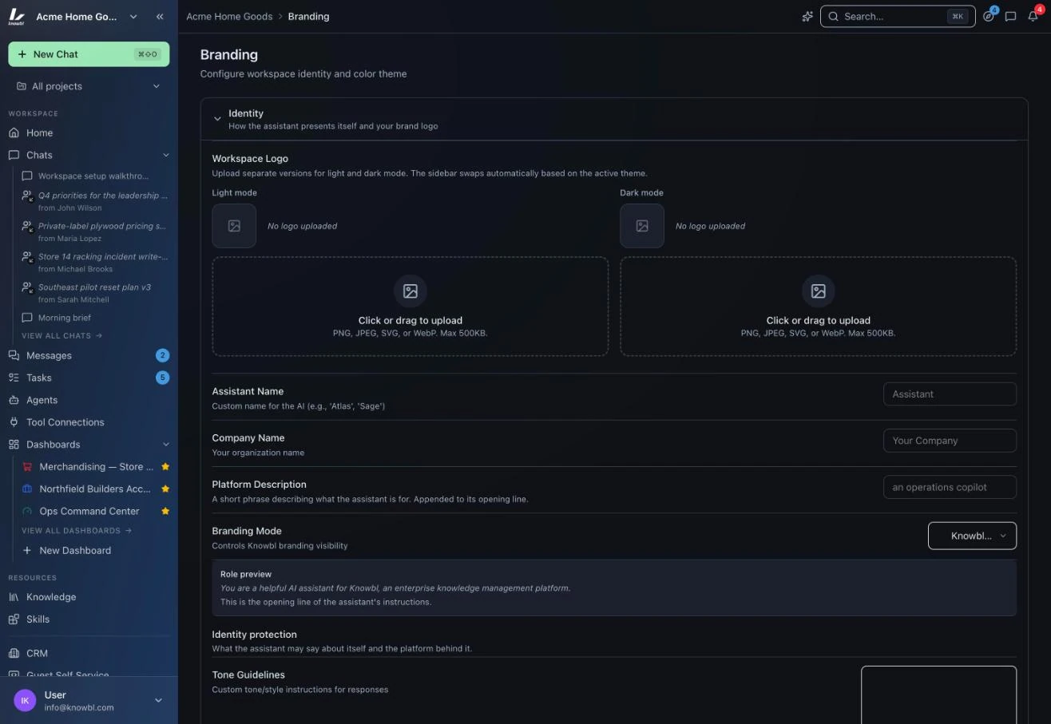Expand the workspace switcher Acme Home Goods
This screenshot has height=724, width=1051.
[87, 16]
